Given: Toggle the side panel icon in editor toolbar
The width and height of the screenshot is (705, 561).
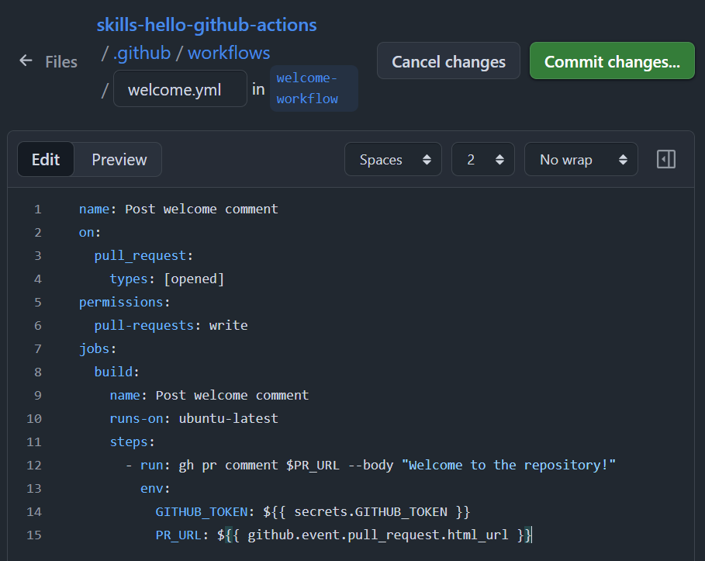Looking at the screenshot, I should pyautogui.click(x=665, y=160).
